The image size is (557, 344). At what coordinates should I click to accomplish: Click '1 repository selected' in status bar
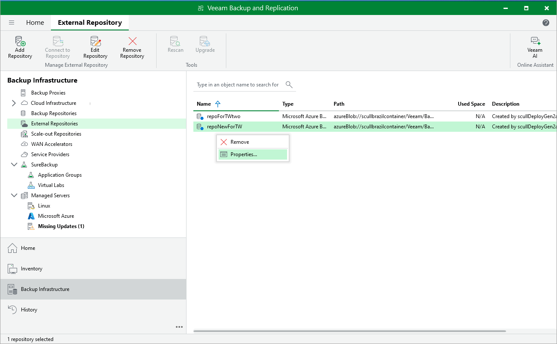[30, 339]
